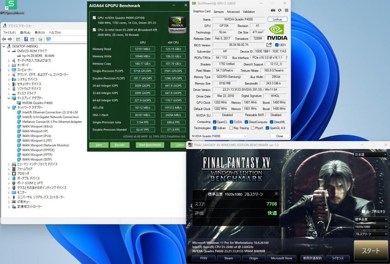Select Intel(R) I210 Gigabit Network Connection
This screenshot has width=390, height=264.
click(50, 117)
